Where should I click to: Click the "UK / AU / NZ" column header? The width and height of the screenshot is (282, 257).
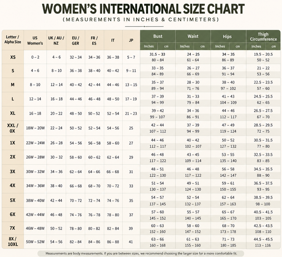click(x=56, y=40)
